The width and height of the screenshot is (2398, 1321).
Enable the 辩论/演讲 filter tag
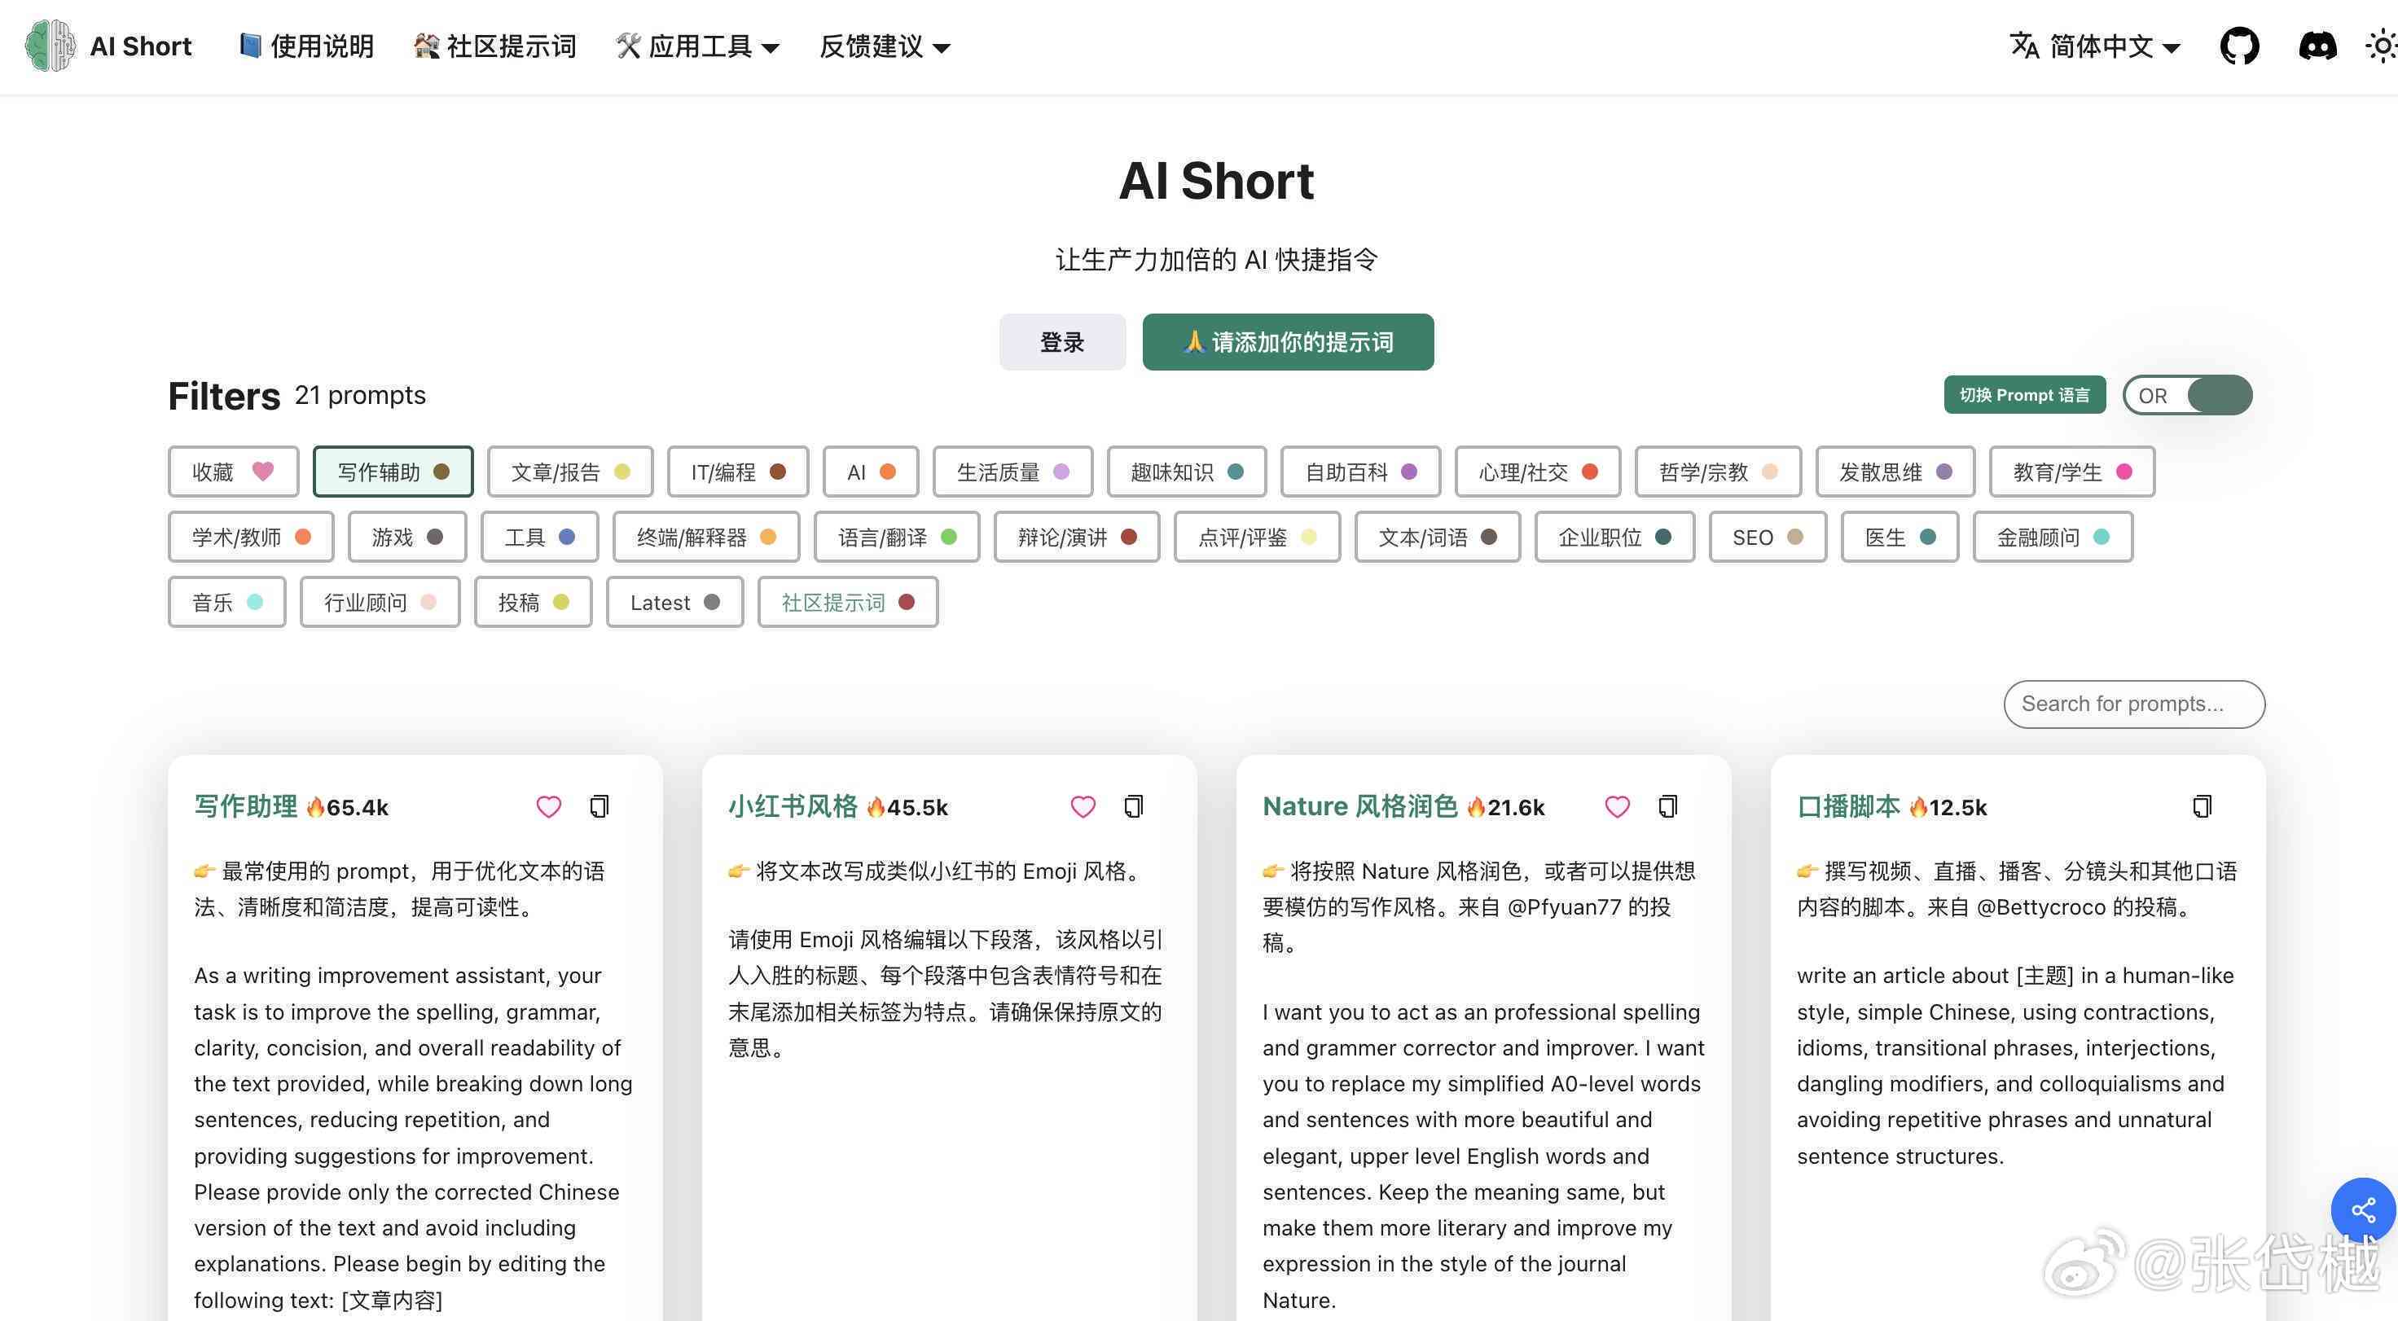coord(1076,538)
